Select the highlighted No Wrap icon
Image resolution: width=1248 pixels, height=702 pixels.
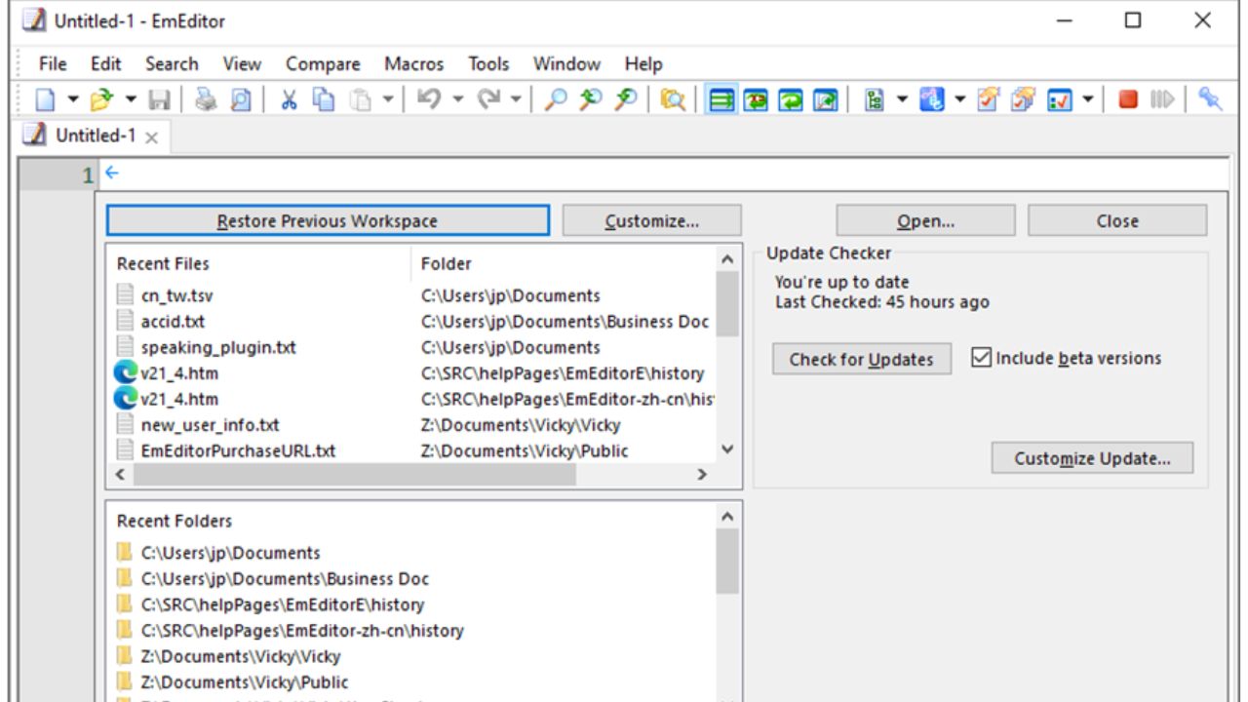point(721,99)
